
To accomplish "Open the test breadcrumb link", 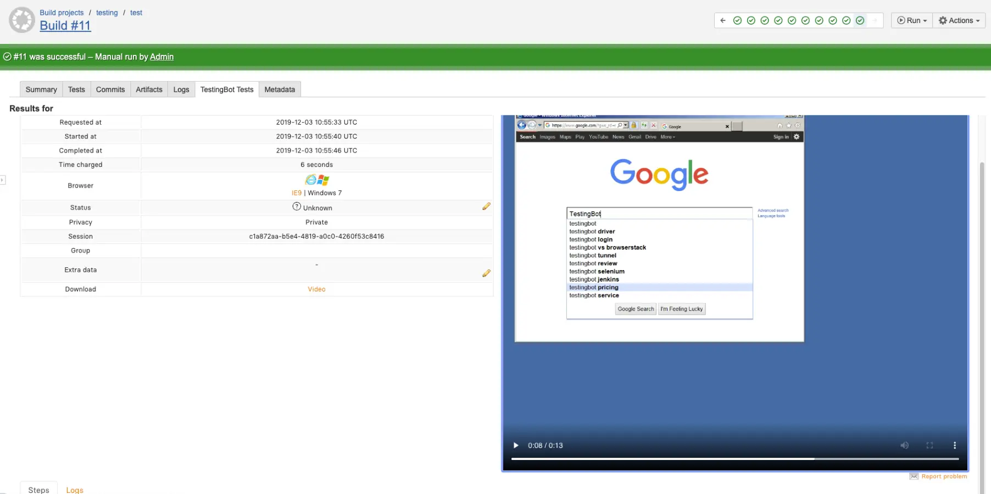I will click(x=136, y=13).
